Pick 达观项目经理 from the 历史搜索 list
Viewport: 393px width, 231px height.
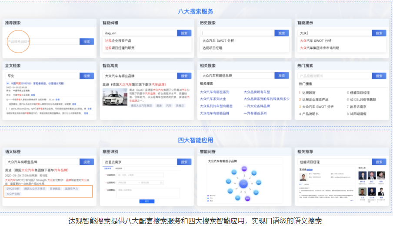click(212, 48)
